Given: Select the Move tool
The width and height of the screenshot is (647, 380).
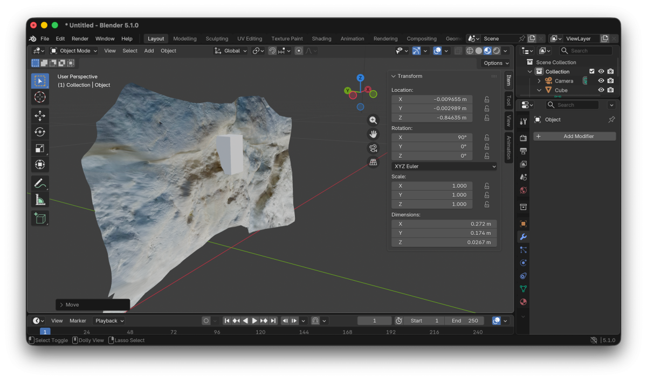Looking at the screenshot, I should 40,116.
